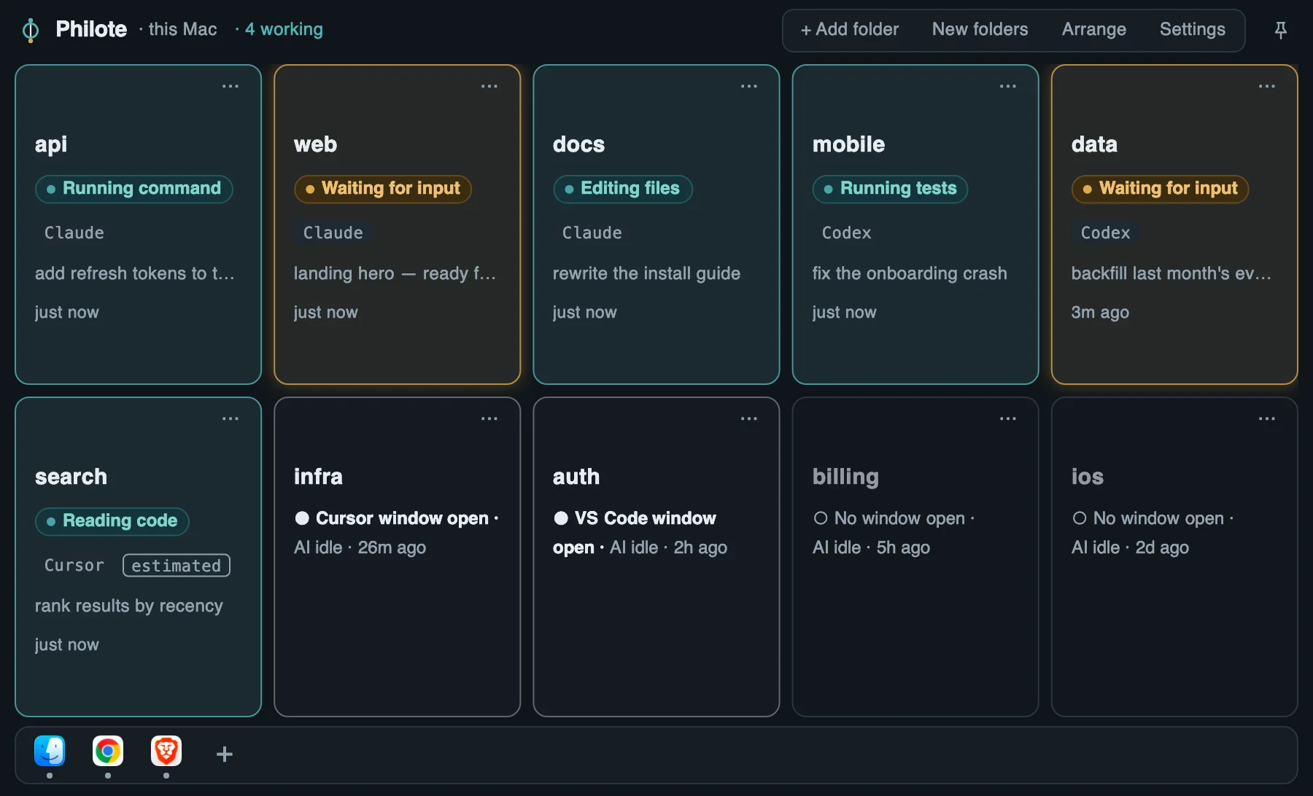The height and width of the screenshot is (796, 1313).
Task: Click the Codex agent label on mobile
Action: (846, 233)
